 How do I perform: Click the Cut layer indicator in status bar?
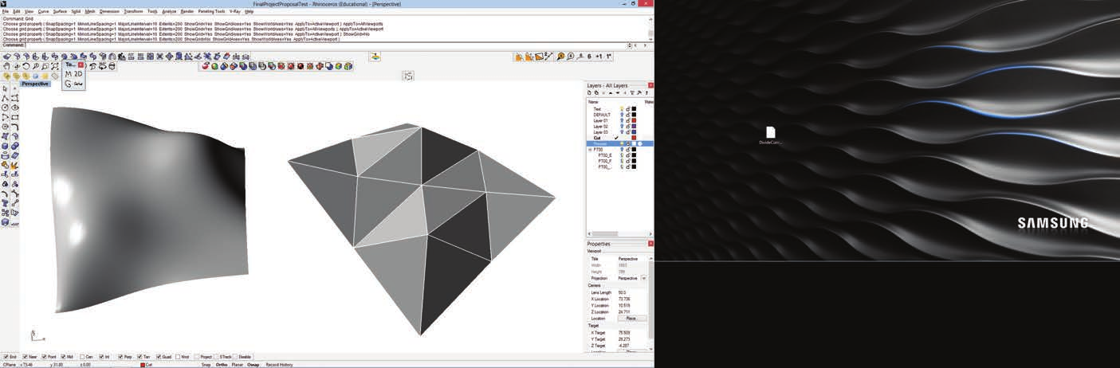coord(147,365)
